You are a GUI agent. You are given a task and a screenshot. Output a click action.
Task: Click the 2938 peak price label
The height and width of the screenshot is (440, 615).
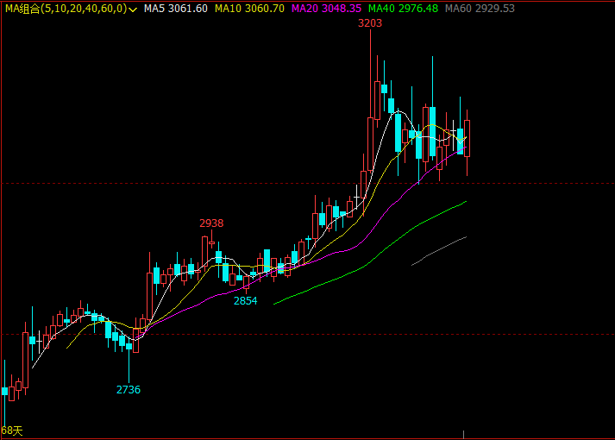[211, 223]
